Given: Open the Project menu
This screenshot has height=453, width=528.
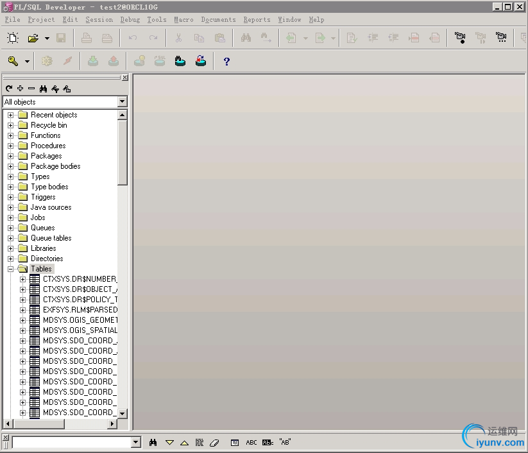Looking at the screenshot, I should click(41, 19).
